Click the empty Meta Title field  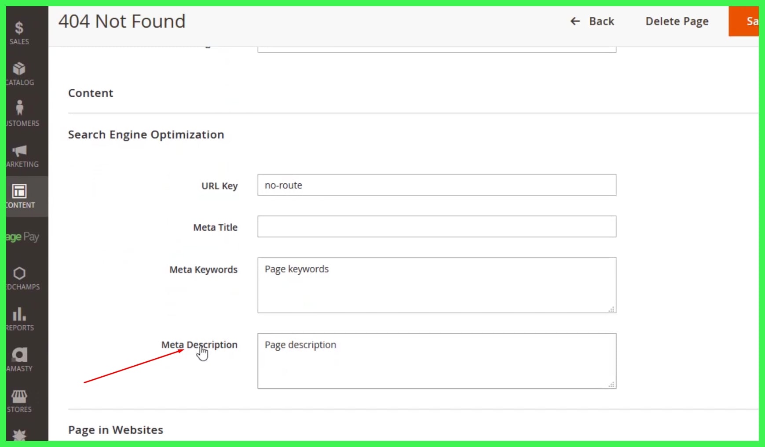click(x=436, y=227)
